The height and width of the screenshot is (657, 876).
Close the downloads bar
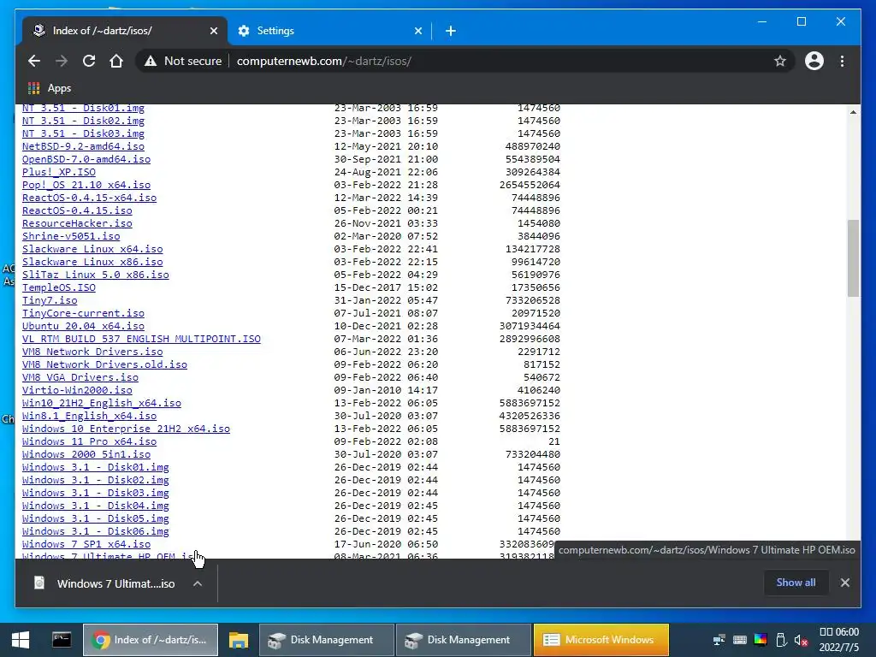(x=844, y=583)
